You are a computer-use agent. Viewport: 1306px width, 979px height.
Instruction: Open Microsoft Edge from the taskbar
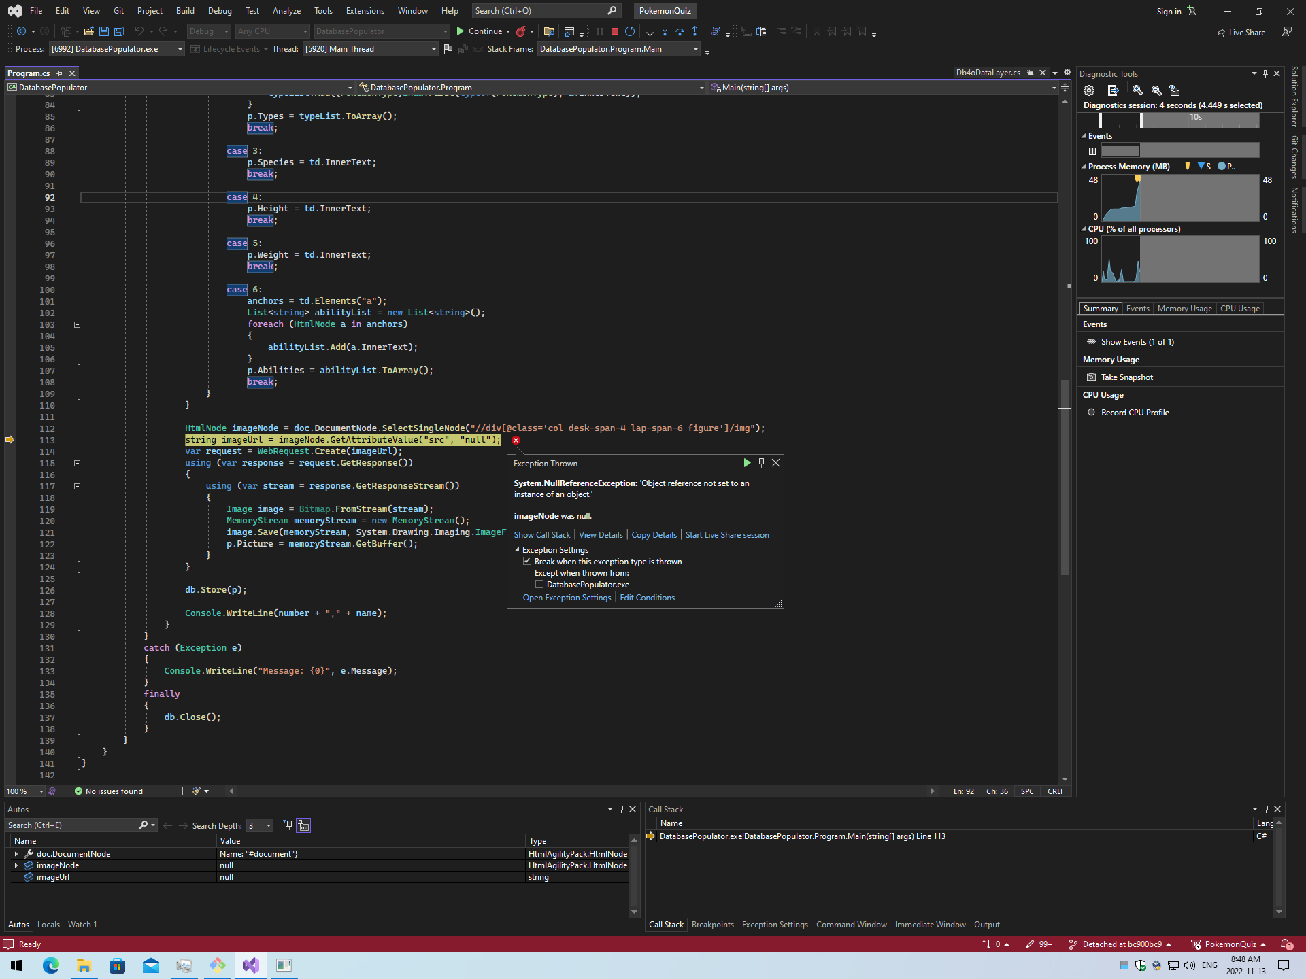pos(51,965)
